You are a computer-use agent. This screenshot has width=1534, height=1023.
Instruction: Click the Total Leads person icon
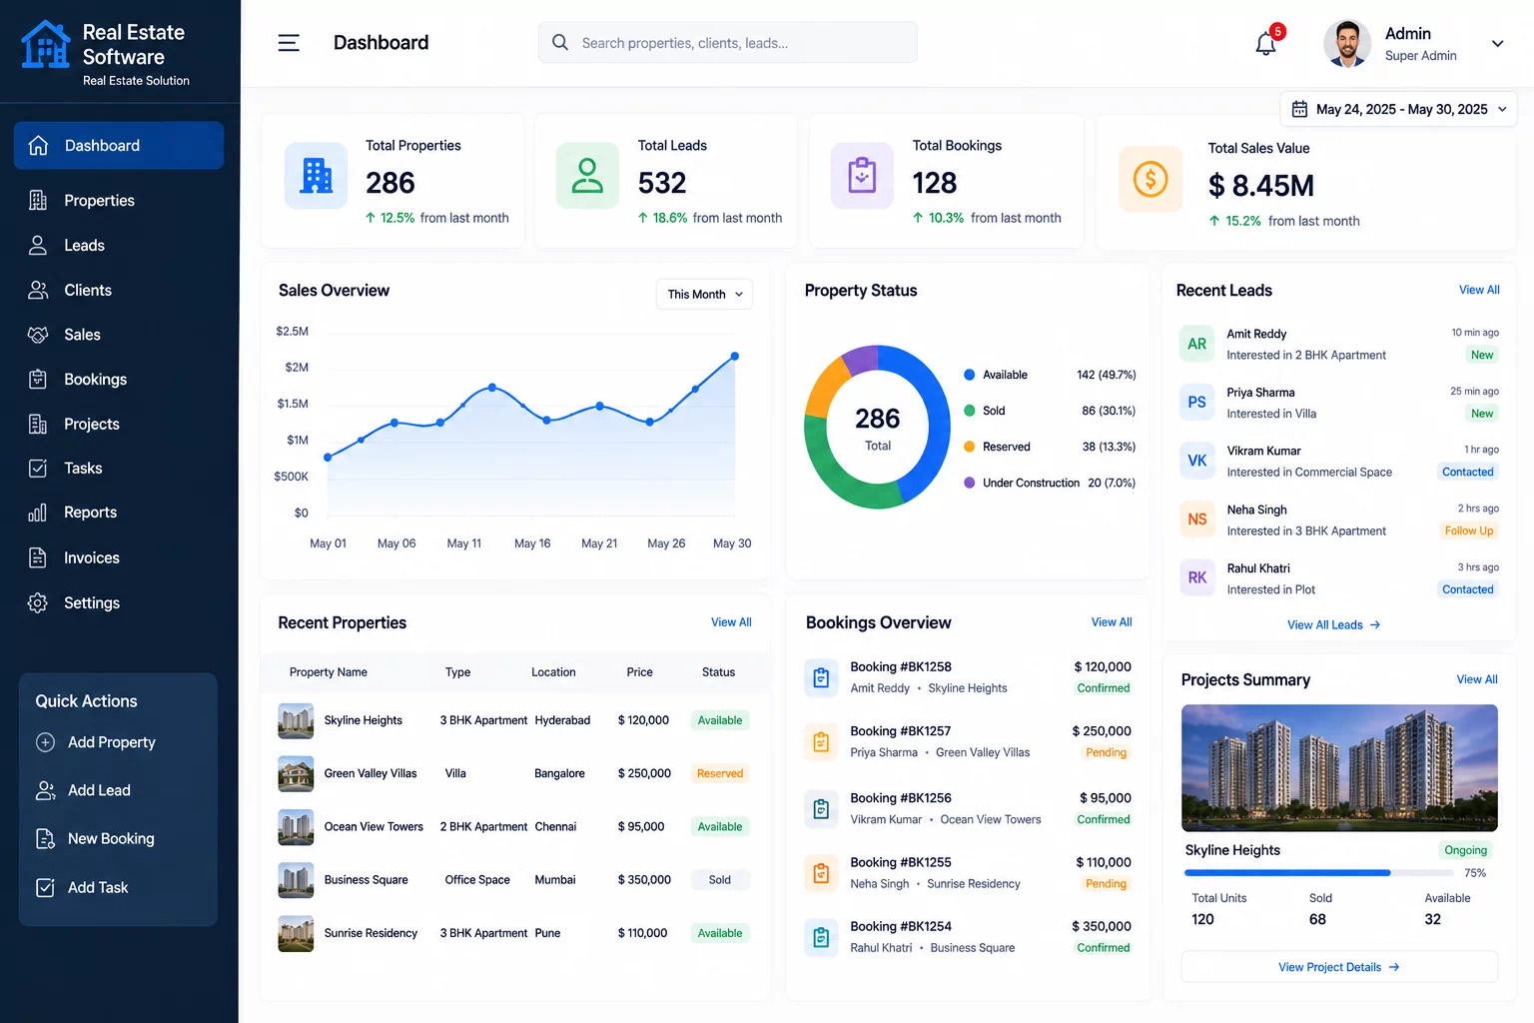tap(587, 176)
